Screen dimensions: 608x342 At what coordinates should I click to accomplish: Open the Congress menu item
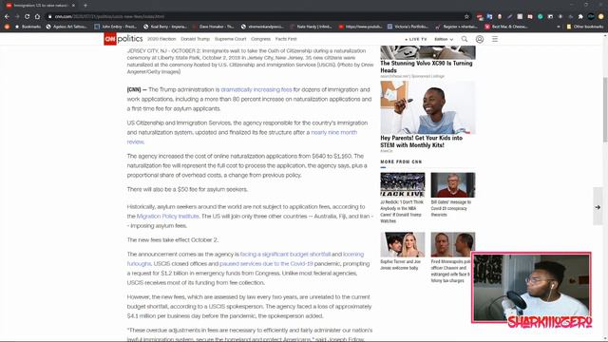(x=260, y=39)
